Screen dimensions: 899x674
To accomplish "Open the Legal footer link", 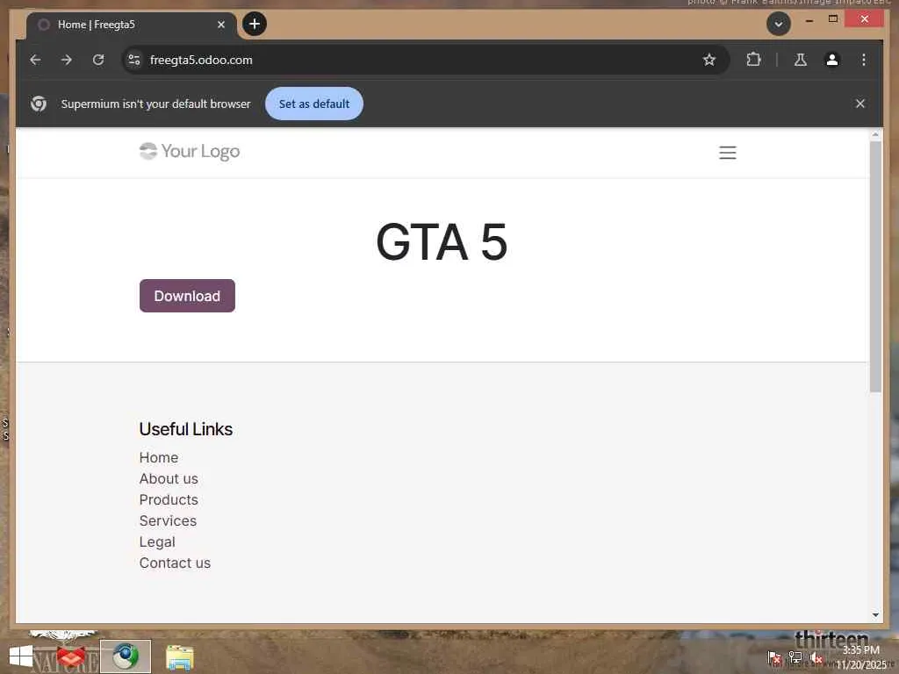I will [x=157, y=542].
